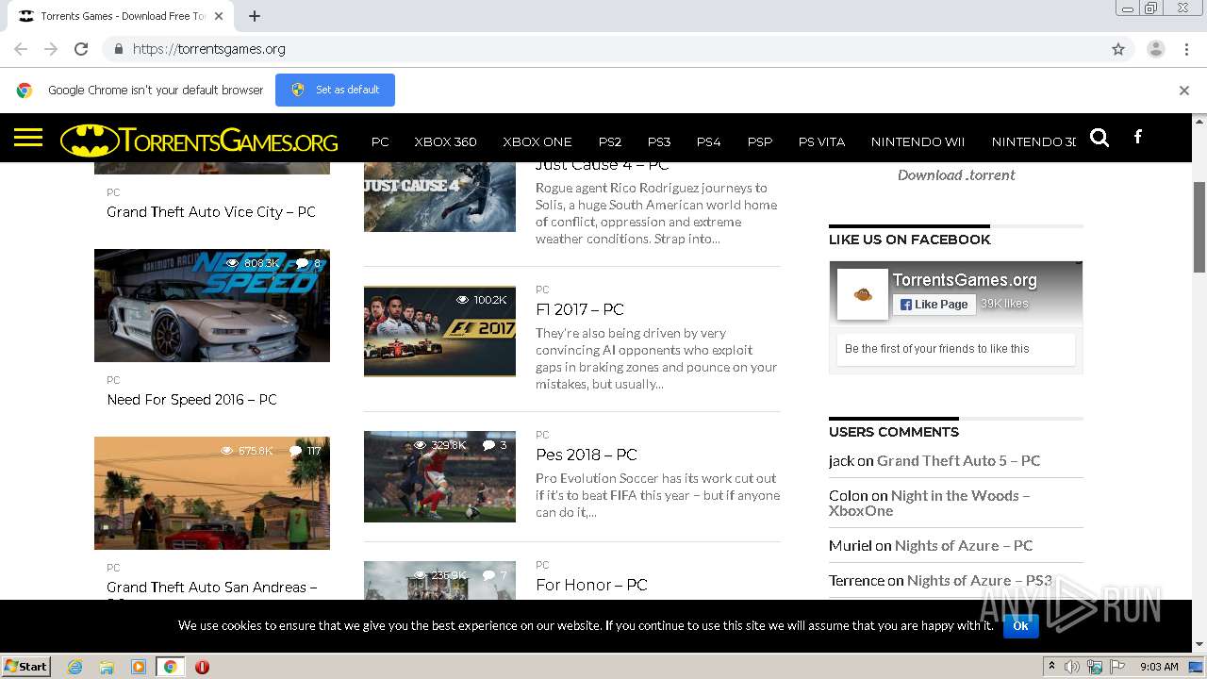Open the Just Cause 4 thumbnail
The image size is (1207, 679).
pos(439,197)
